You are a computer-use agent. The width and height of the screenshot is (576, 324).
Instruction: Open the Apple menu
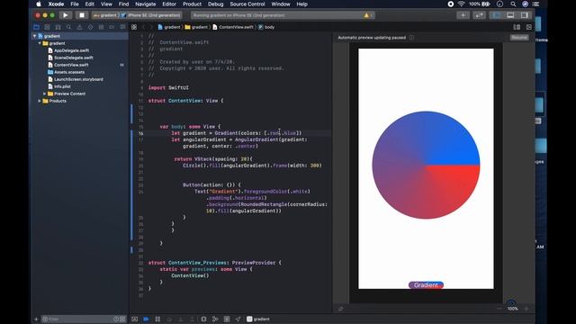coord(39,4)
